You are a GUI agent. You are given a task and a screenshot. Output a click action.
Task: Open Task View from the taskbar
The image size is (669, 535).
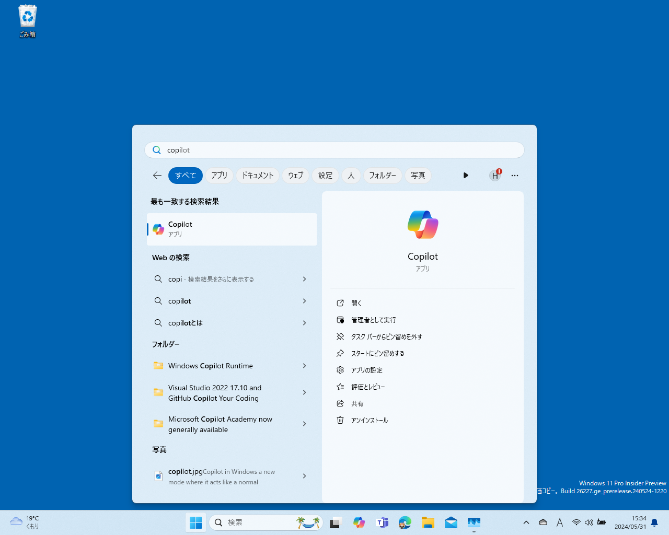coord(336,522)
